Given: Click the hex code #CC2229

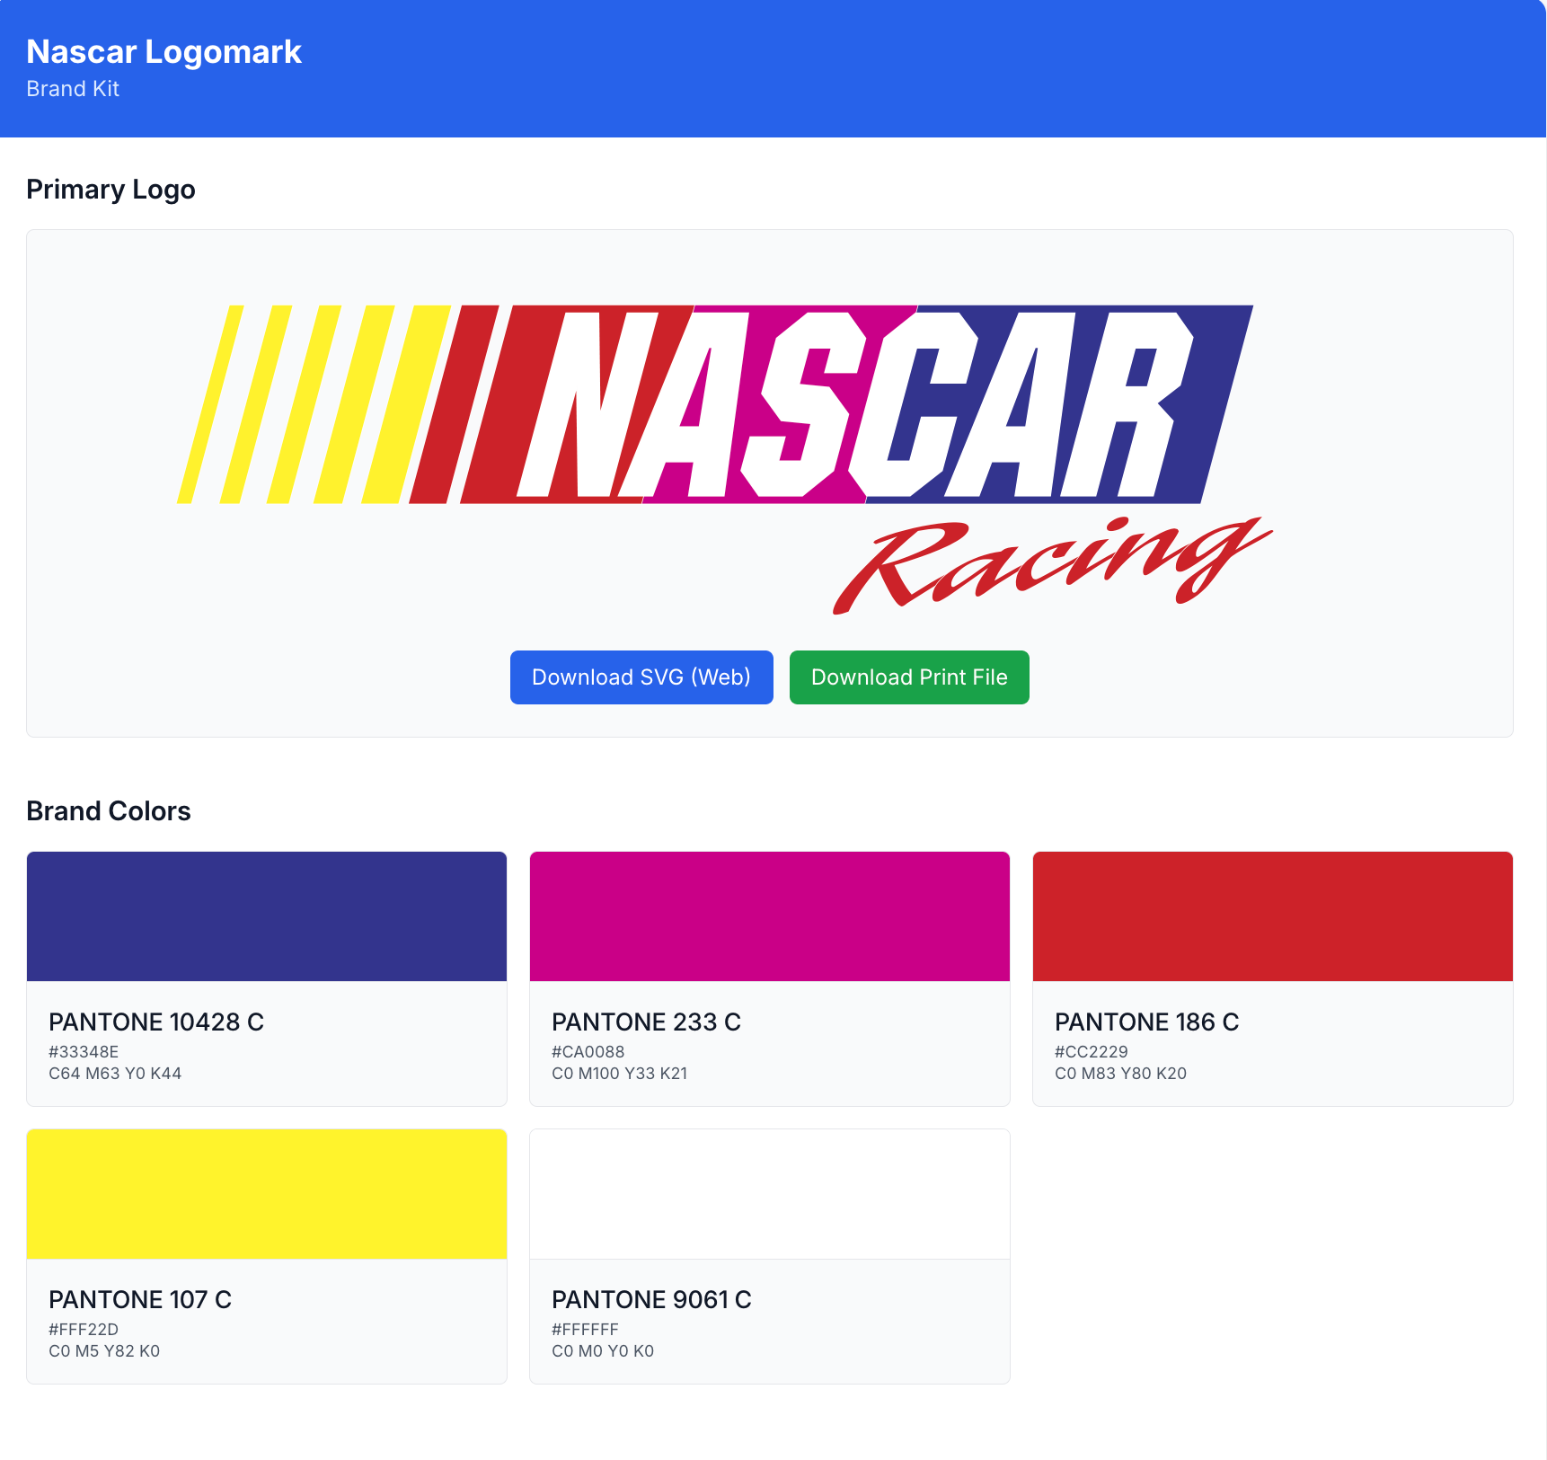Looking at the screenshot, I should (1092, 1052).
